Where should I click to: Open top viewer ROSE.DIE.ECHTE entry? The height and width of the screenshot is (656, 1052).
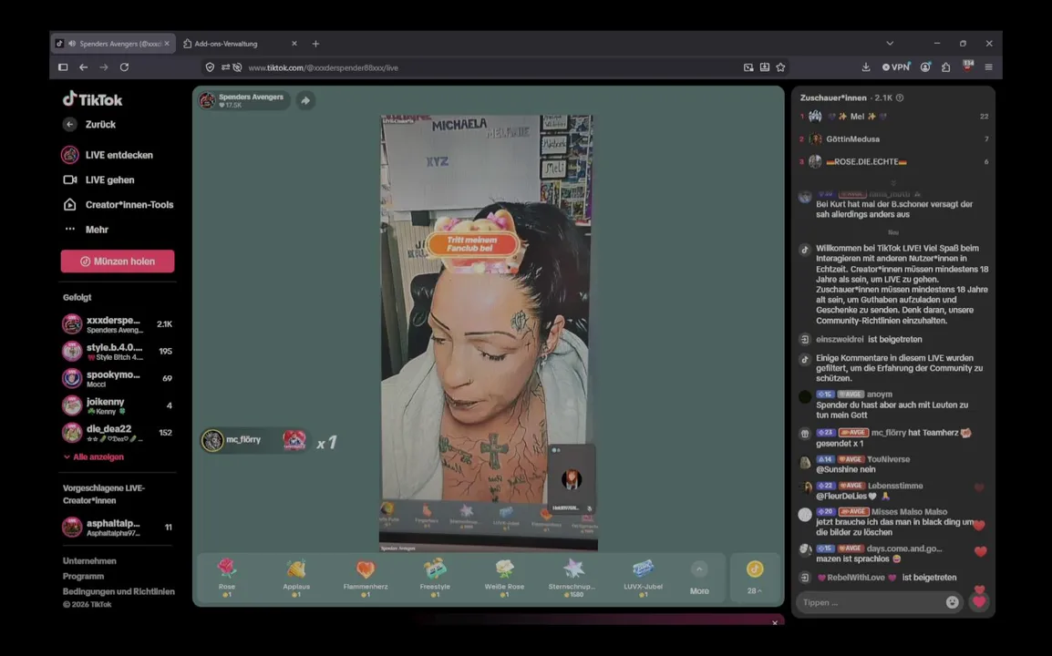pos(893,161)
